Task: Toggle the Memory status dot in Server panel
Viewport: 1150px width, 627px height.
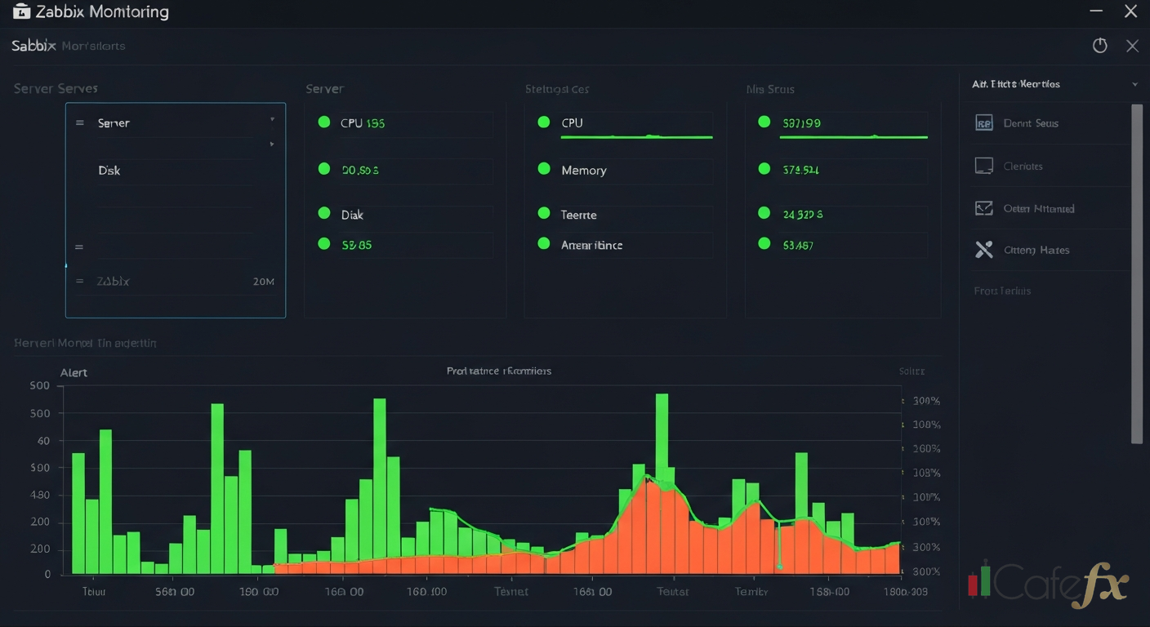Action: point(544,170)
